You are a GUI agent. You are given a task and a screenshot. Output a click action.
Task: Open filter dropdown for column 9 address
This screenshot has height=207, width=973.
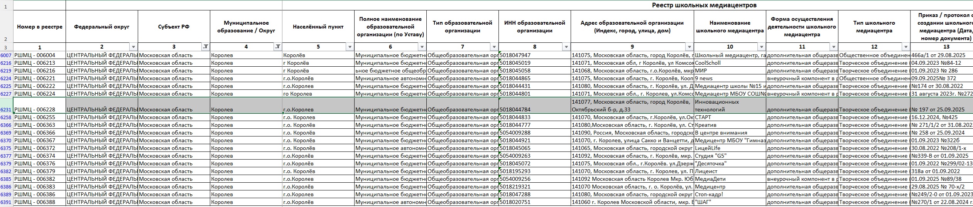pos(689,47)
